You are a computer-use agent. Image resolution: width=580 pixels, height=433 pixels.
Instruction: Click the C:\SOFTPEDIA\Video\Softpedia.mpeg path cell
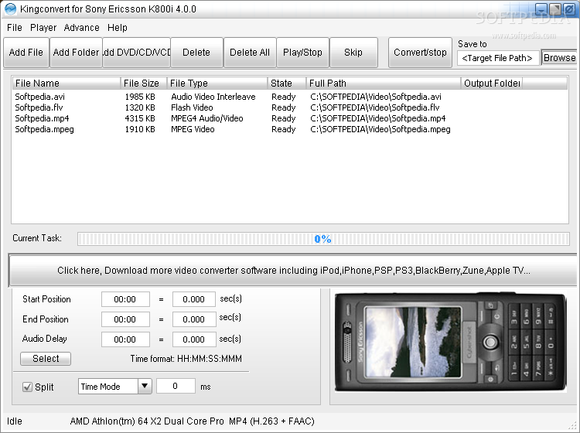click(380, 129)
